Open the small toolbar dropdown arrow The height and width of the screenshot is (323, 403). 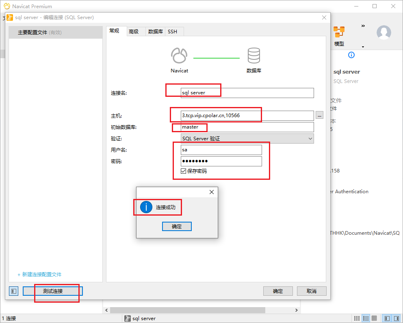(x=363, y=47)
